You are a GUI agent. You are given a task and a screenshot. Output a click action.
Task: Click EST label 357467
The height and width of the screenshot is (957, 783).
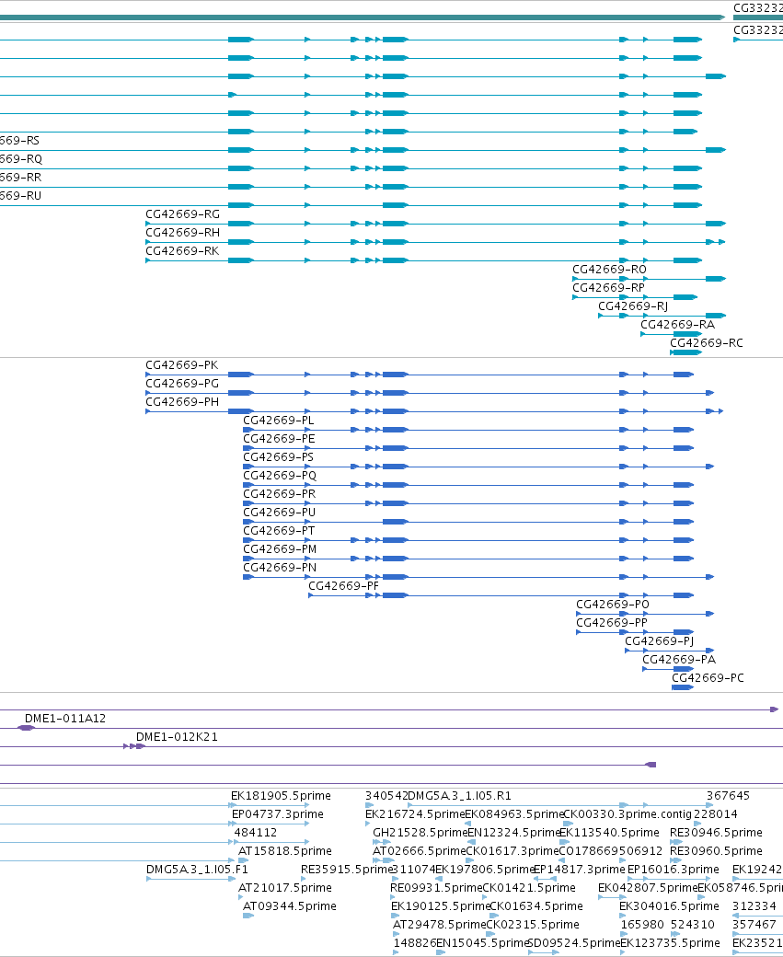coord(754,924)
